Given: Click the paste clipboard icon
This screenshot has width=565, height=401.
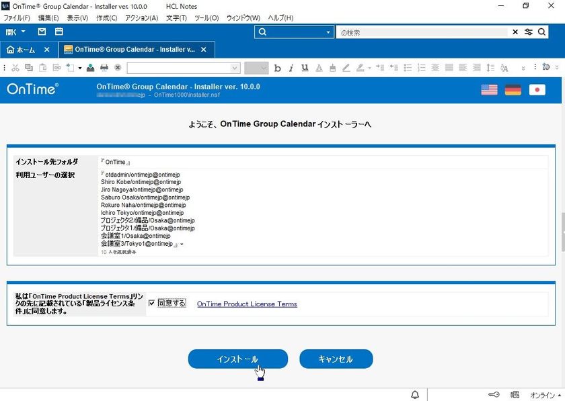Looking at the screenshot, I should 42,68.
